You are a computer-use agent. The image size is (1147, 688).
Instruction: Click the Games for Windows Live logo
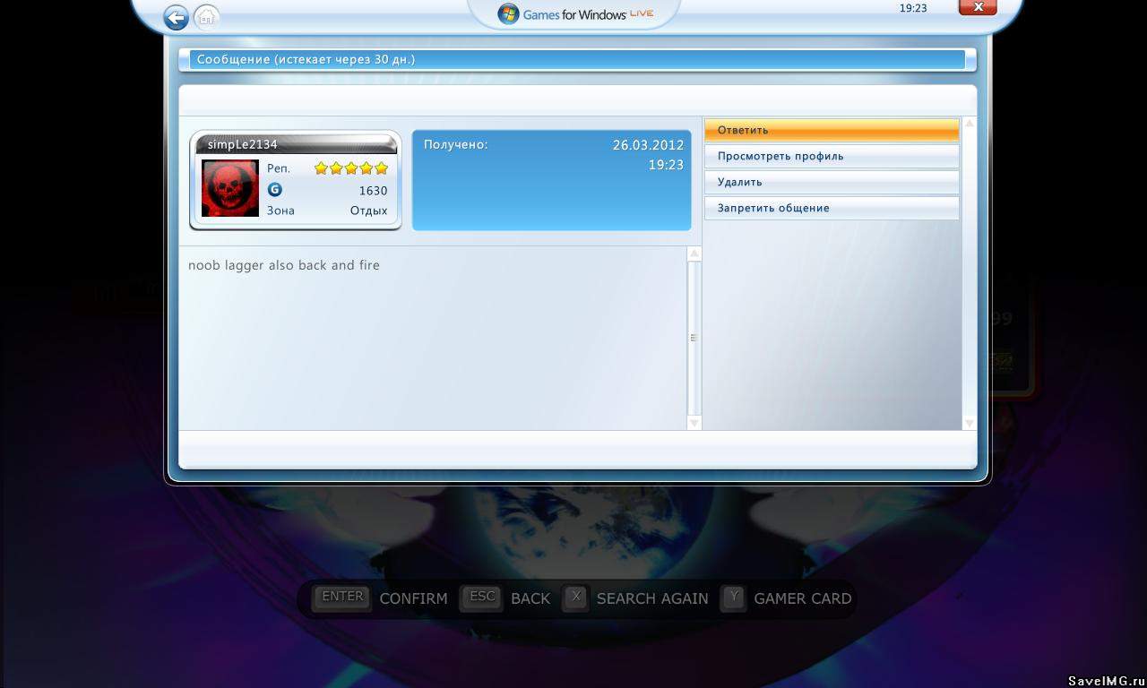[x=575, y=14]
